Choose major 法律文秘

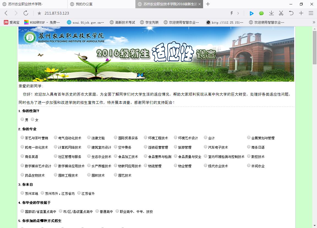click(89, 137)
